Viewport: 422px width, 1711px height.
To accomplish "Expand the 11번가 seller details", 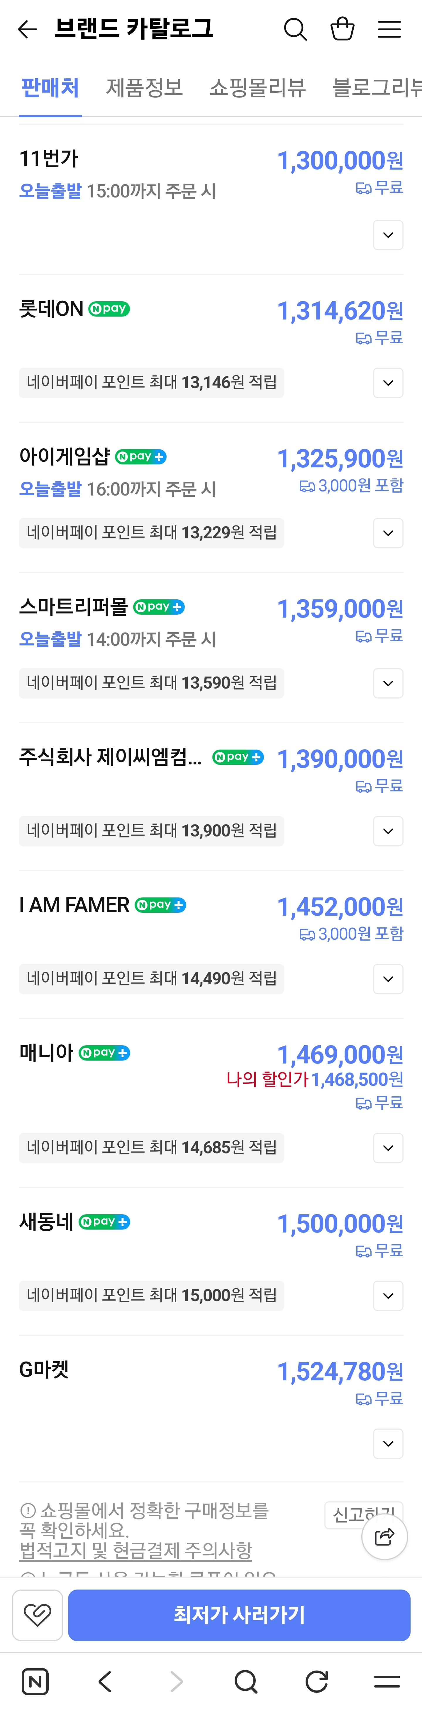I will [x=388, y=235].
